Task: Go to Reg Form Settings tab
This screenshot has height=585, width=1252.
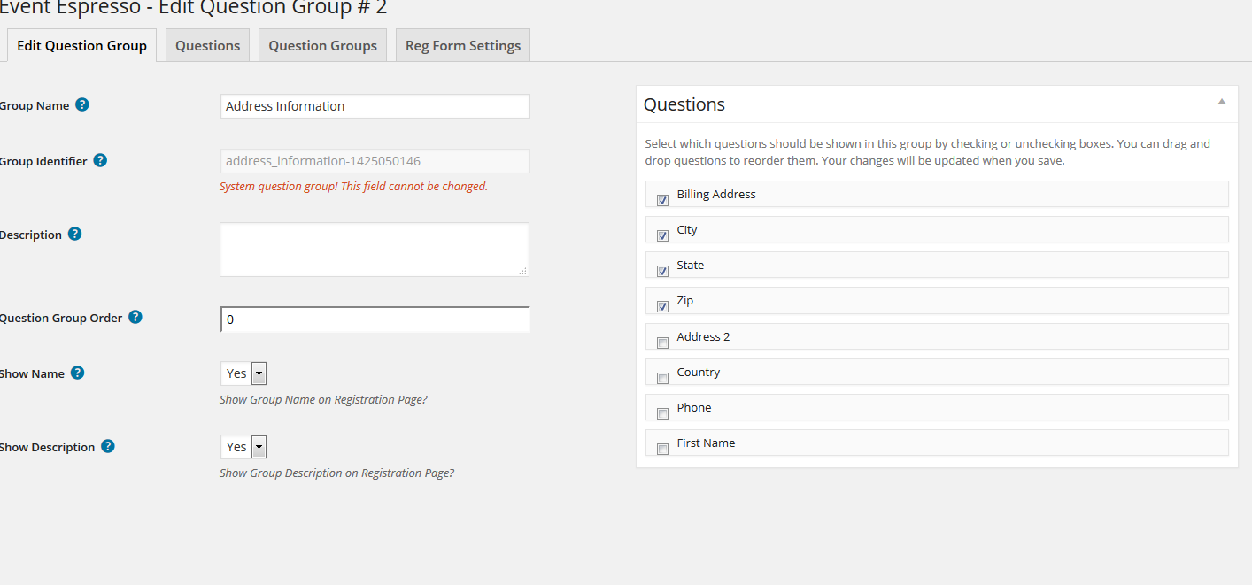Action: (x=462, y=45)
